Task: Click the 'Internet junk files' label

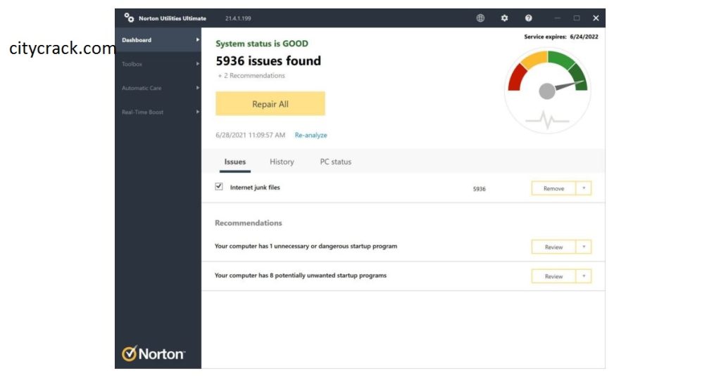Action: [255, 188]
